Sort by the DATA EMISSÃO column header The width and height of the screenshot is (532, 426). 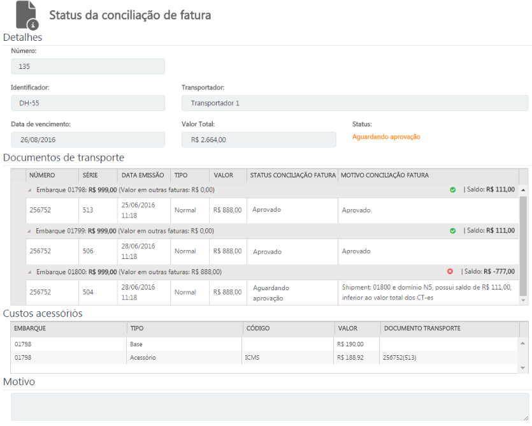[143, 175]
